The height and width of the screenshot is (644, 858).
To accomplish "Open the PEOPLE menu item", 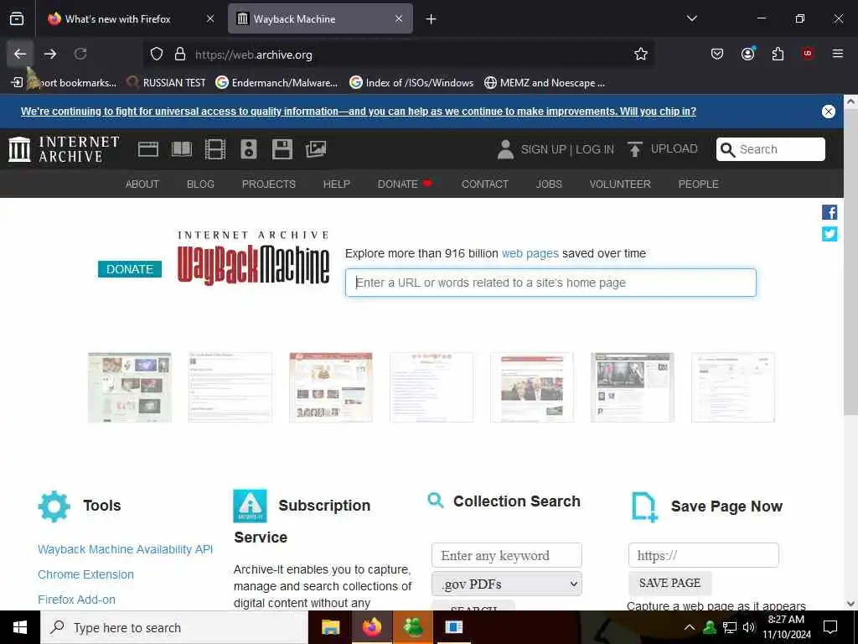I will (698, 184).
